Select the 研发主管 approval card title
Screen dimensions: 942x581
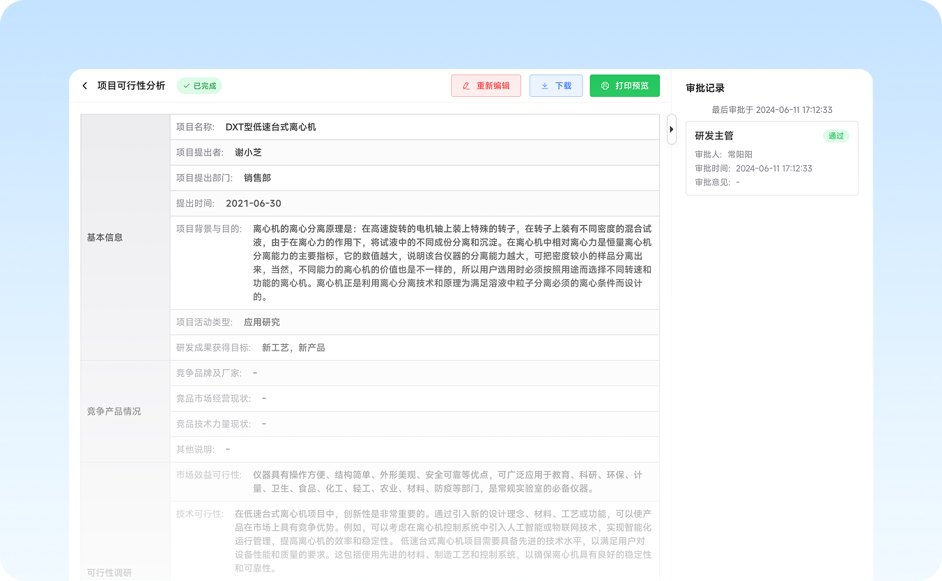click(x=714, y=136)
